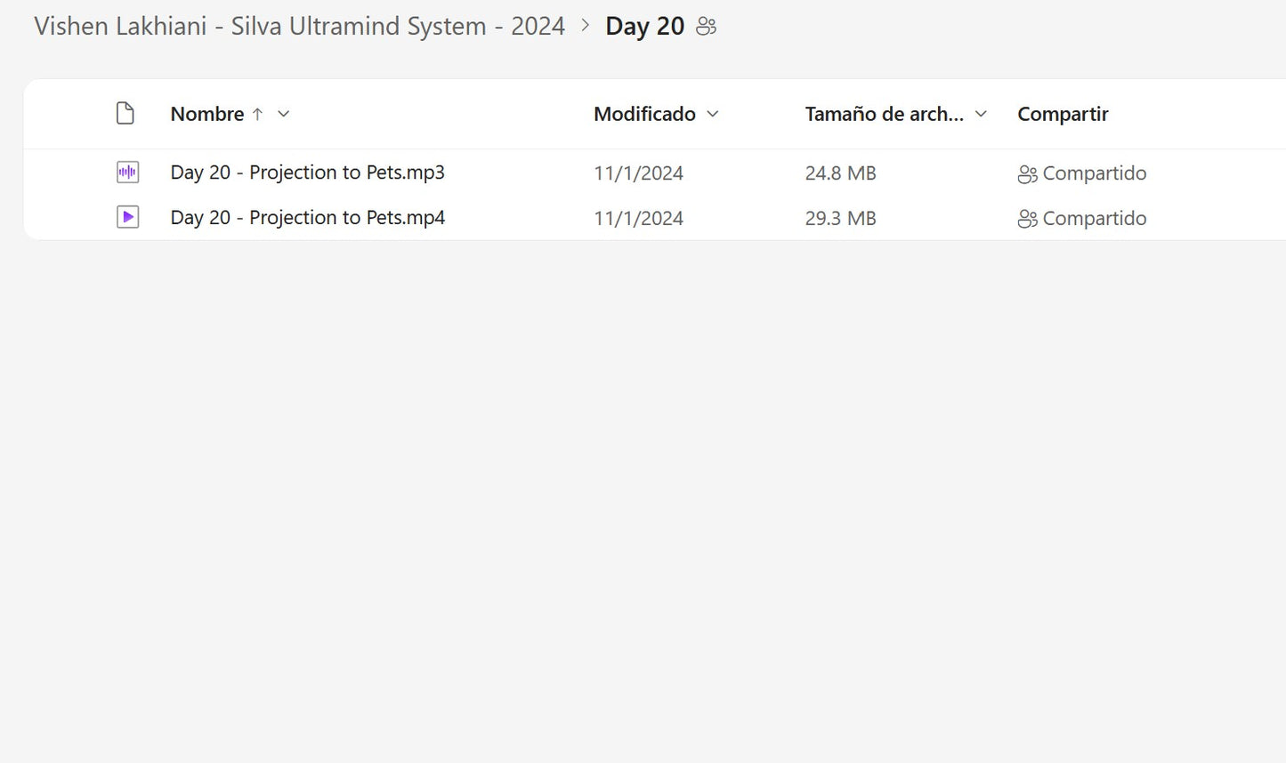The height and width of the screenshot is (763, 1286).
Task: Click the sharing icon in the MP4 row
Action: tap(1027, 219)
